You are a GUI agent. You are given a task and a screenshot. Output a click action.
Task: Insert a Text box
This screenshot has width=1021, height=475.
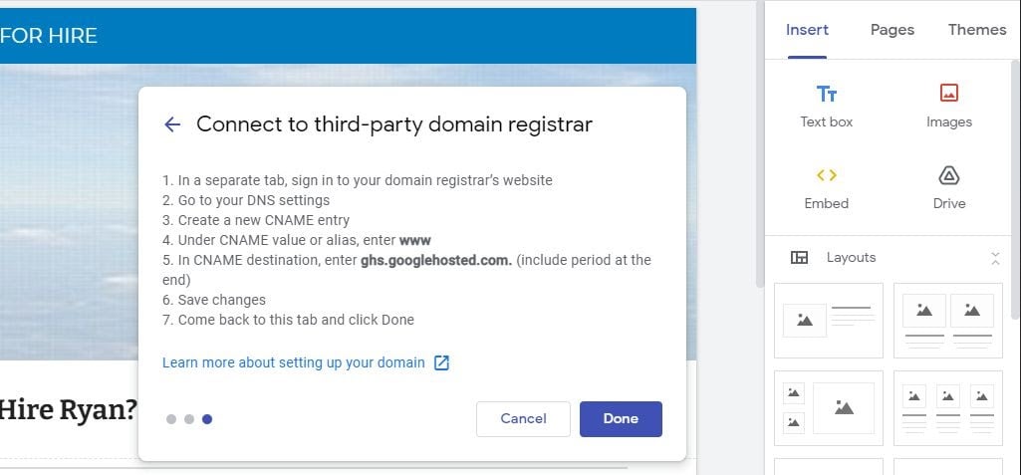click(826, 105)
